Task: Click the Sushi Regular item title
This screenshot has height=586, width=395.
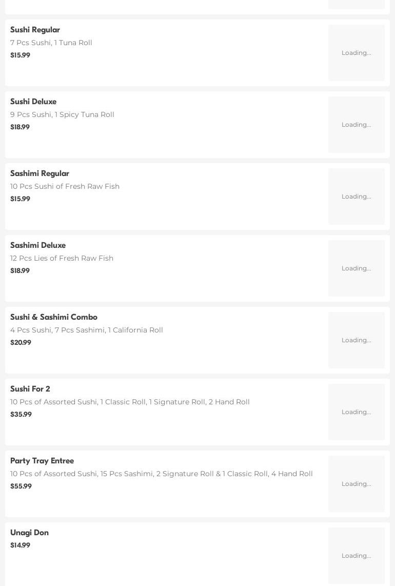Action: (x=35, y=30)
